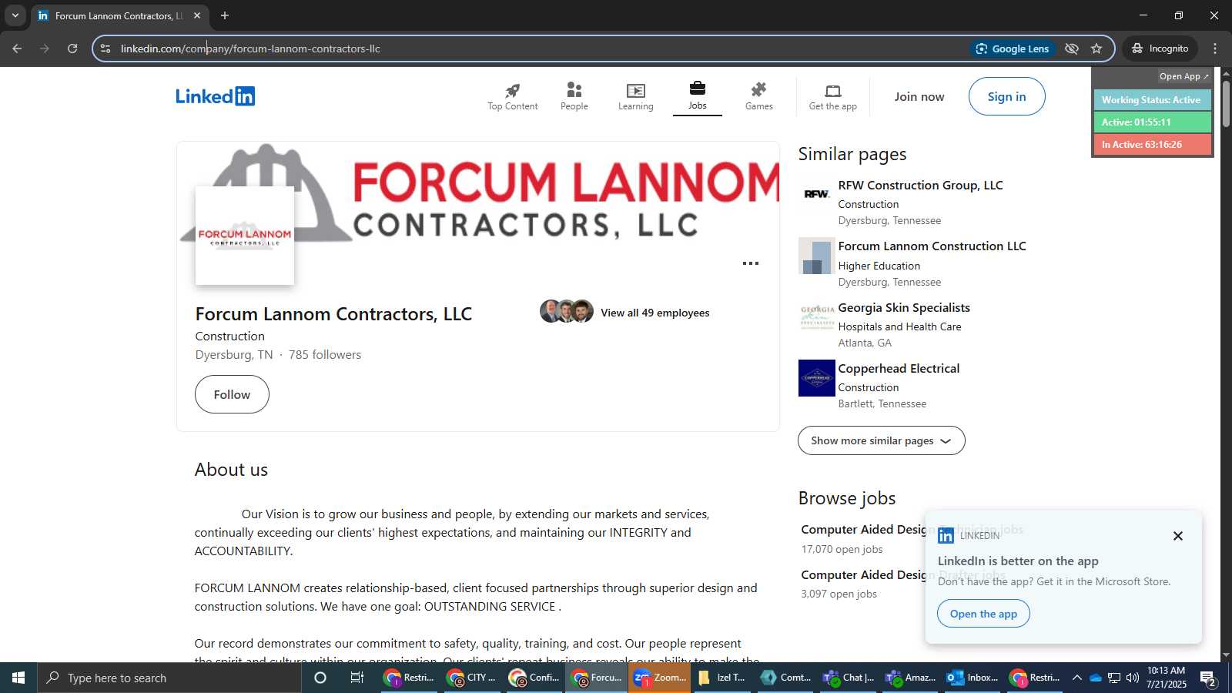Open the taskbar clock 10:13 AM
The height and width of the screenshot is (693, 1232).
tap(1166, 678)
